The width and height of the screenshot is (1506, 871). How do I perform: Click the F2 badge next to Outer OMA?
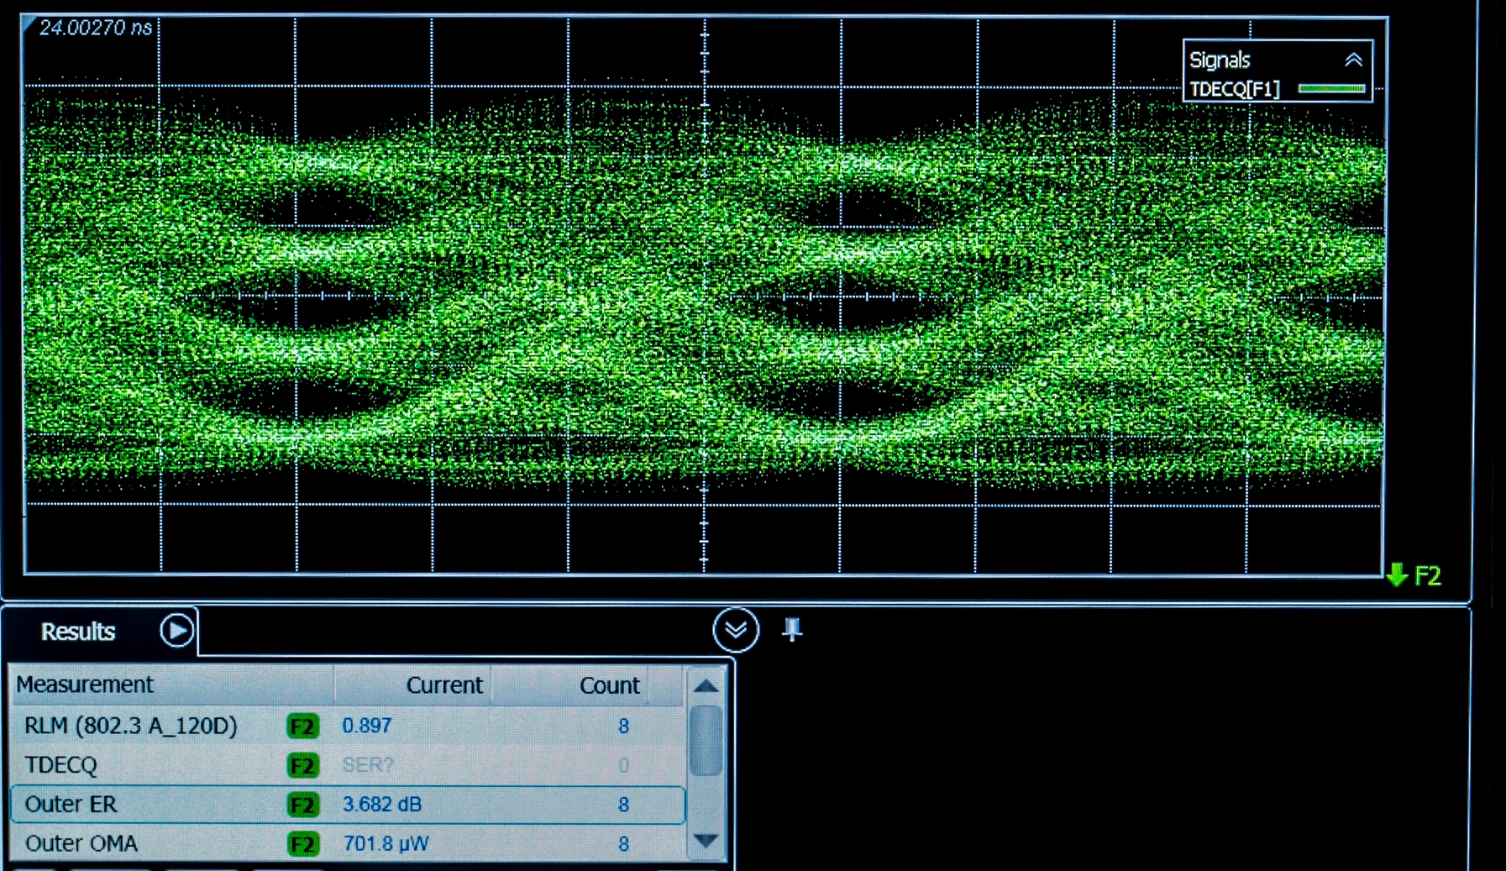tap(303, 843)
